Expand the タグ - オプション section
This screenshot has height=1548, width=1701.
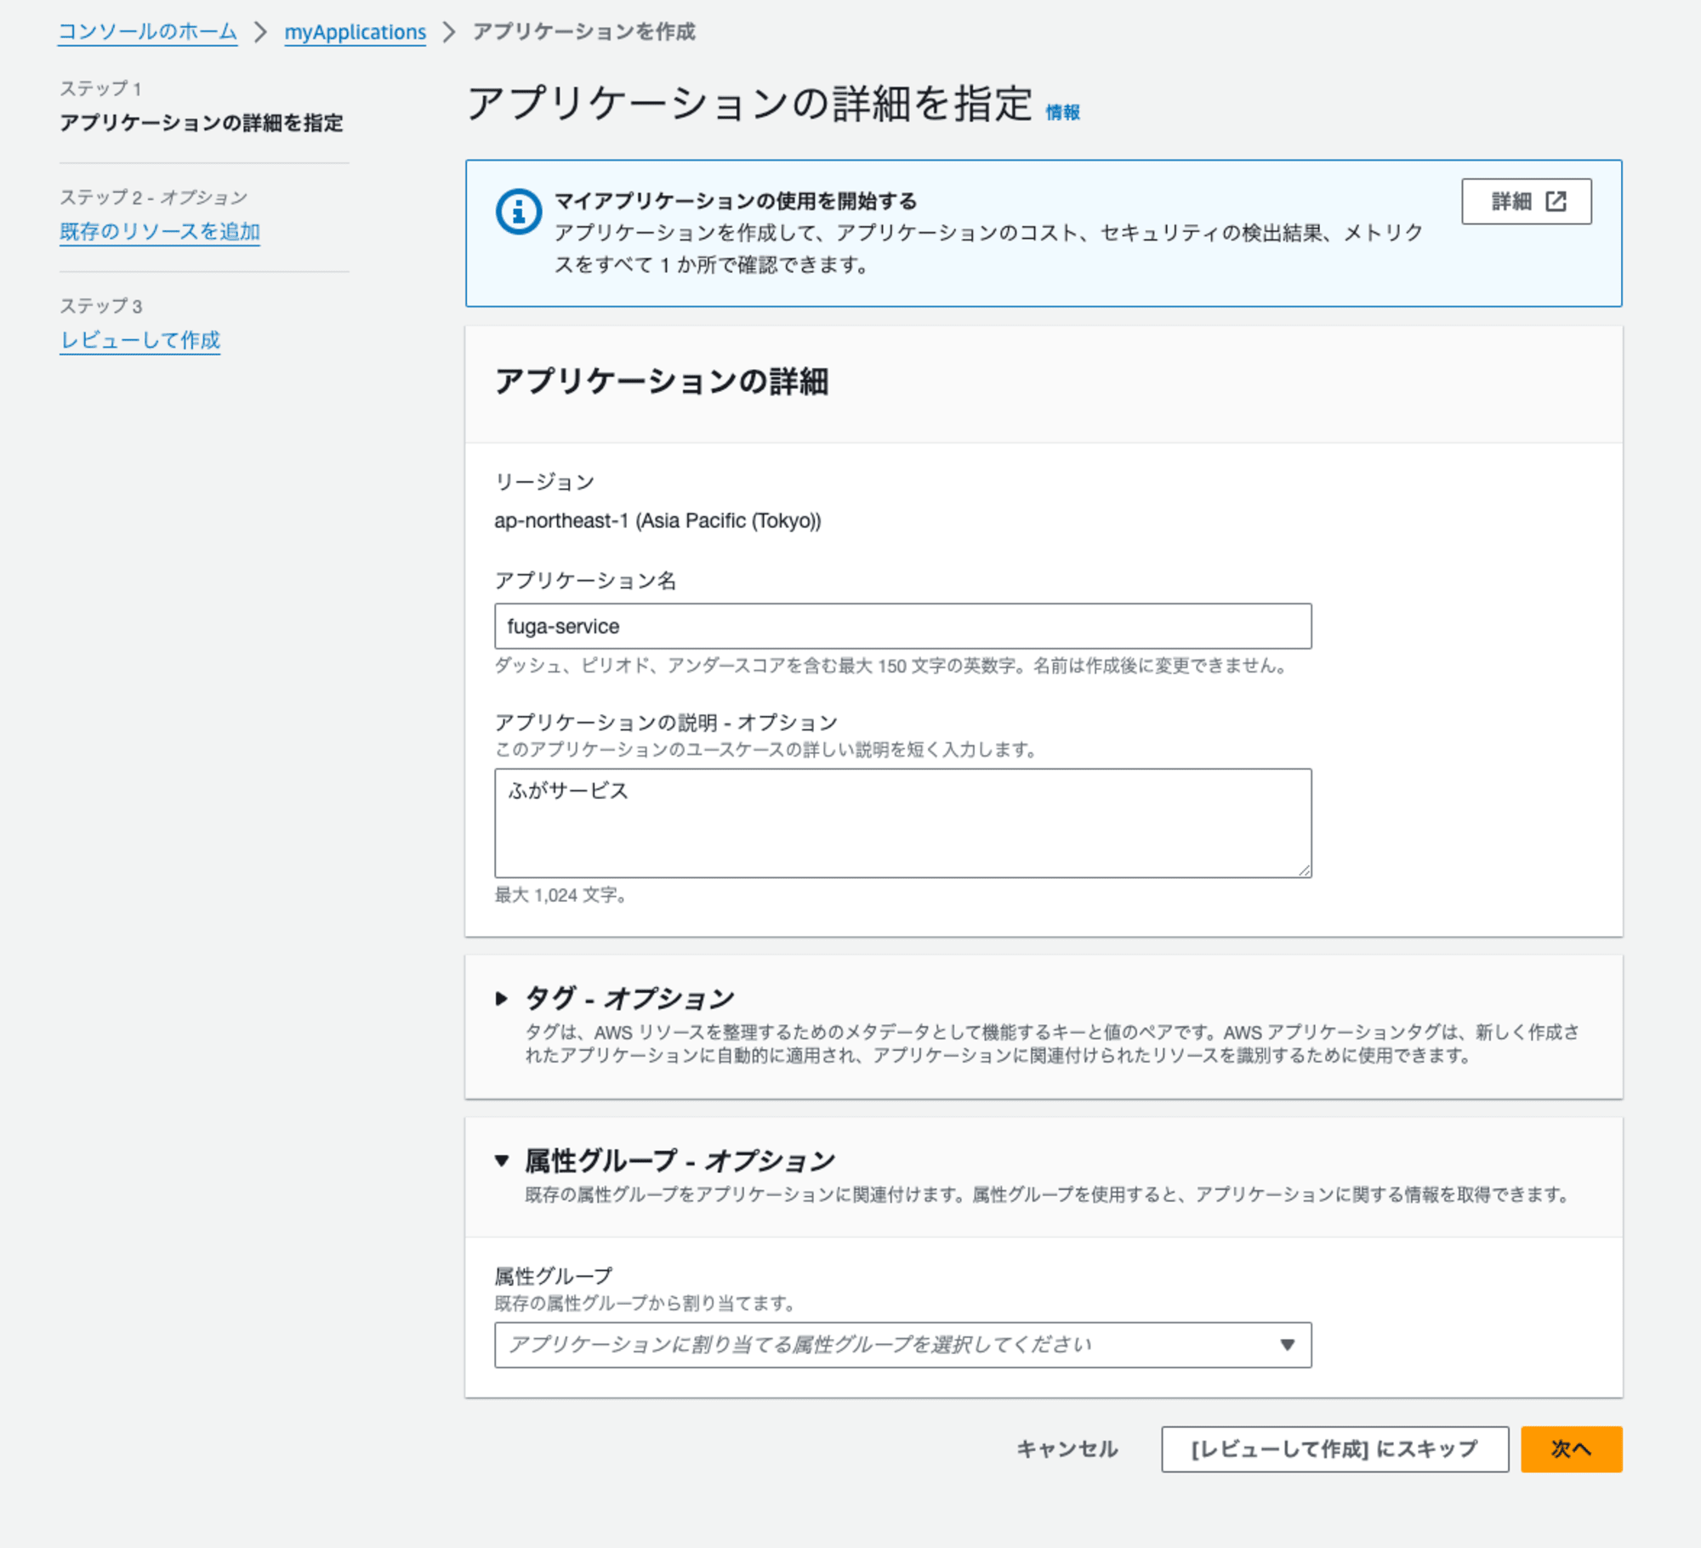(502, 998)
